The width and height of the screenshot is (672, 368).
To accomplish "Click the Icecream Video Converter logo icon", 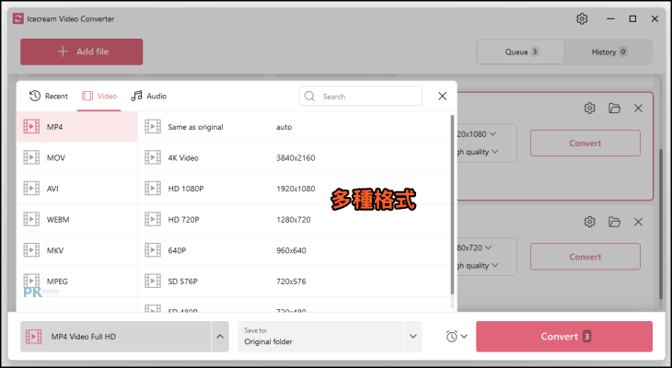I will 18,18.
